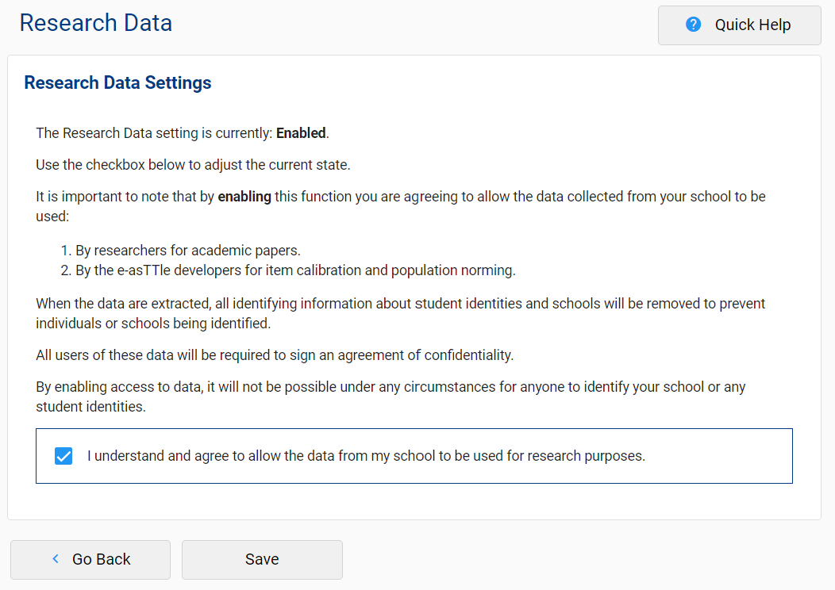Select the Research Data page heading
Viewport: 835px width, 590px height.
(95, 23)
